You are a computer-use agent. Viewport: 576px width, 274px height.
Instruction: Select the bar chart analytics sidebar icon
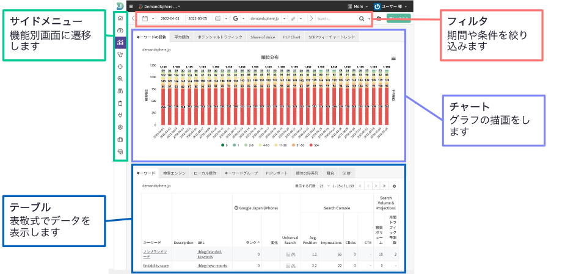[120, 43]
